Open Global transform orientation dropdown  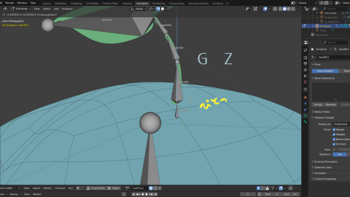pos(138,9)
